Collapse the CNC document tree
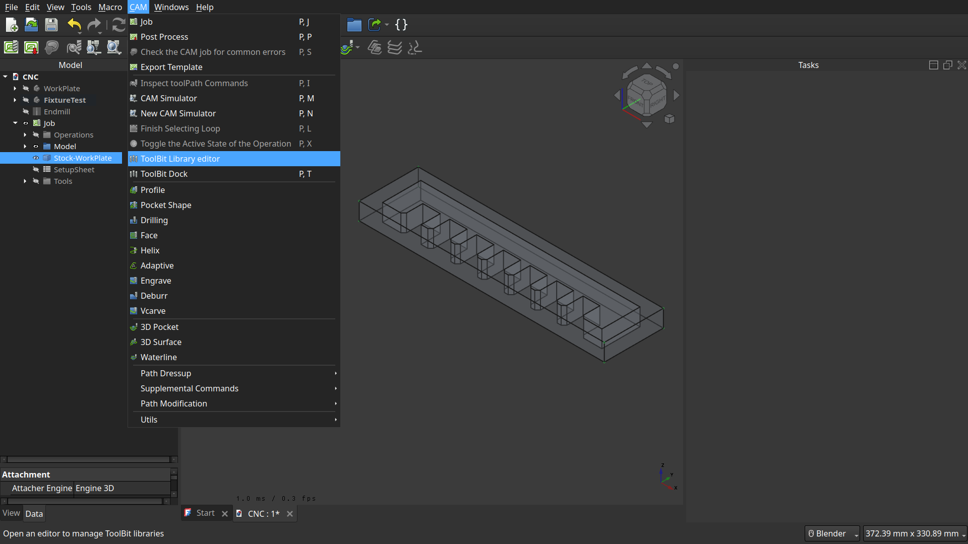The width and height of the screenshot is (968, 544). click(x=5, y=77)
